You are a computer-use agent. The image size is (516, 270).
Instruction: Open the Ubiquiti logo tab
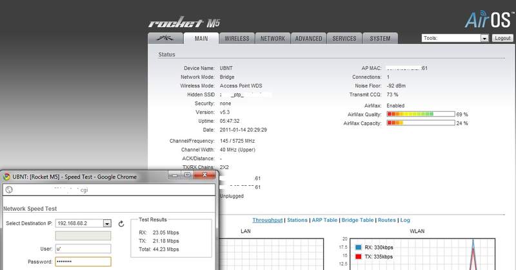point(166,39)
